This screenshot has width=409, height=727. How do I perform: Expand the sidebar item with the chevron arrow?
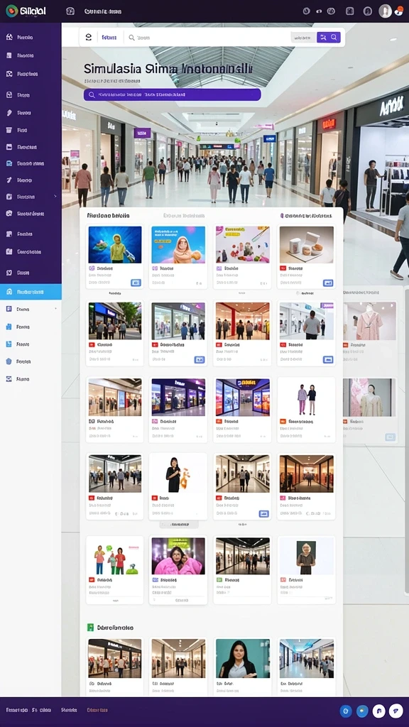31,197
